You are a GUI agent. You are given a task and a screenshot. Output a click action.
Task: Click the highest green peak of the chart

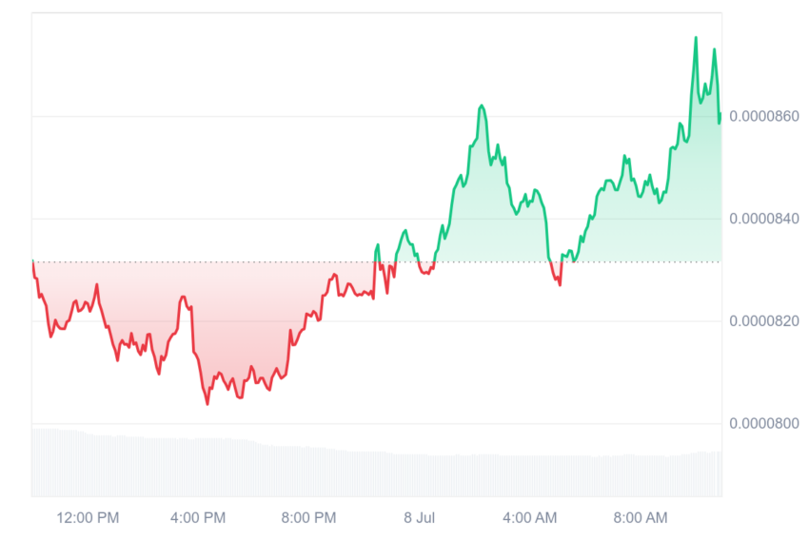[x=696, y=38]
